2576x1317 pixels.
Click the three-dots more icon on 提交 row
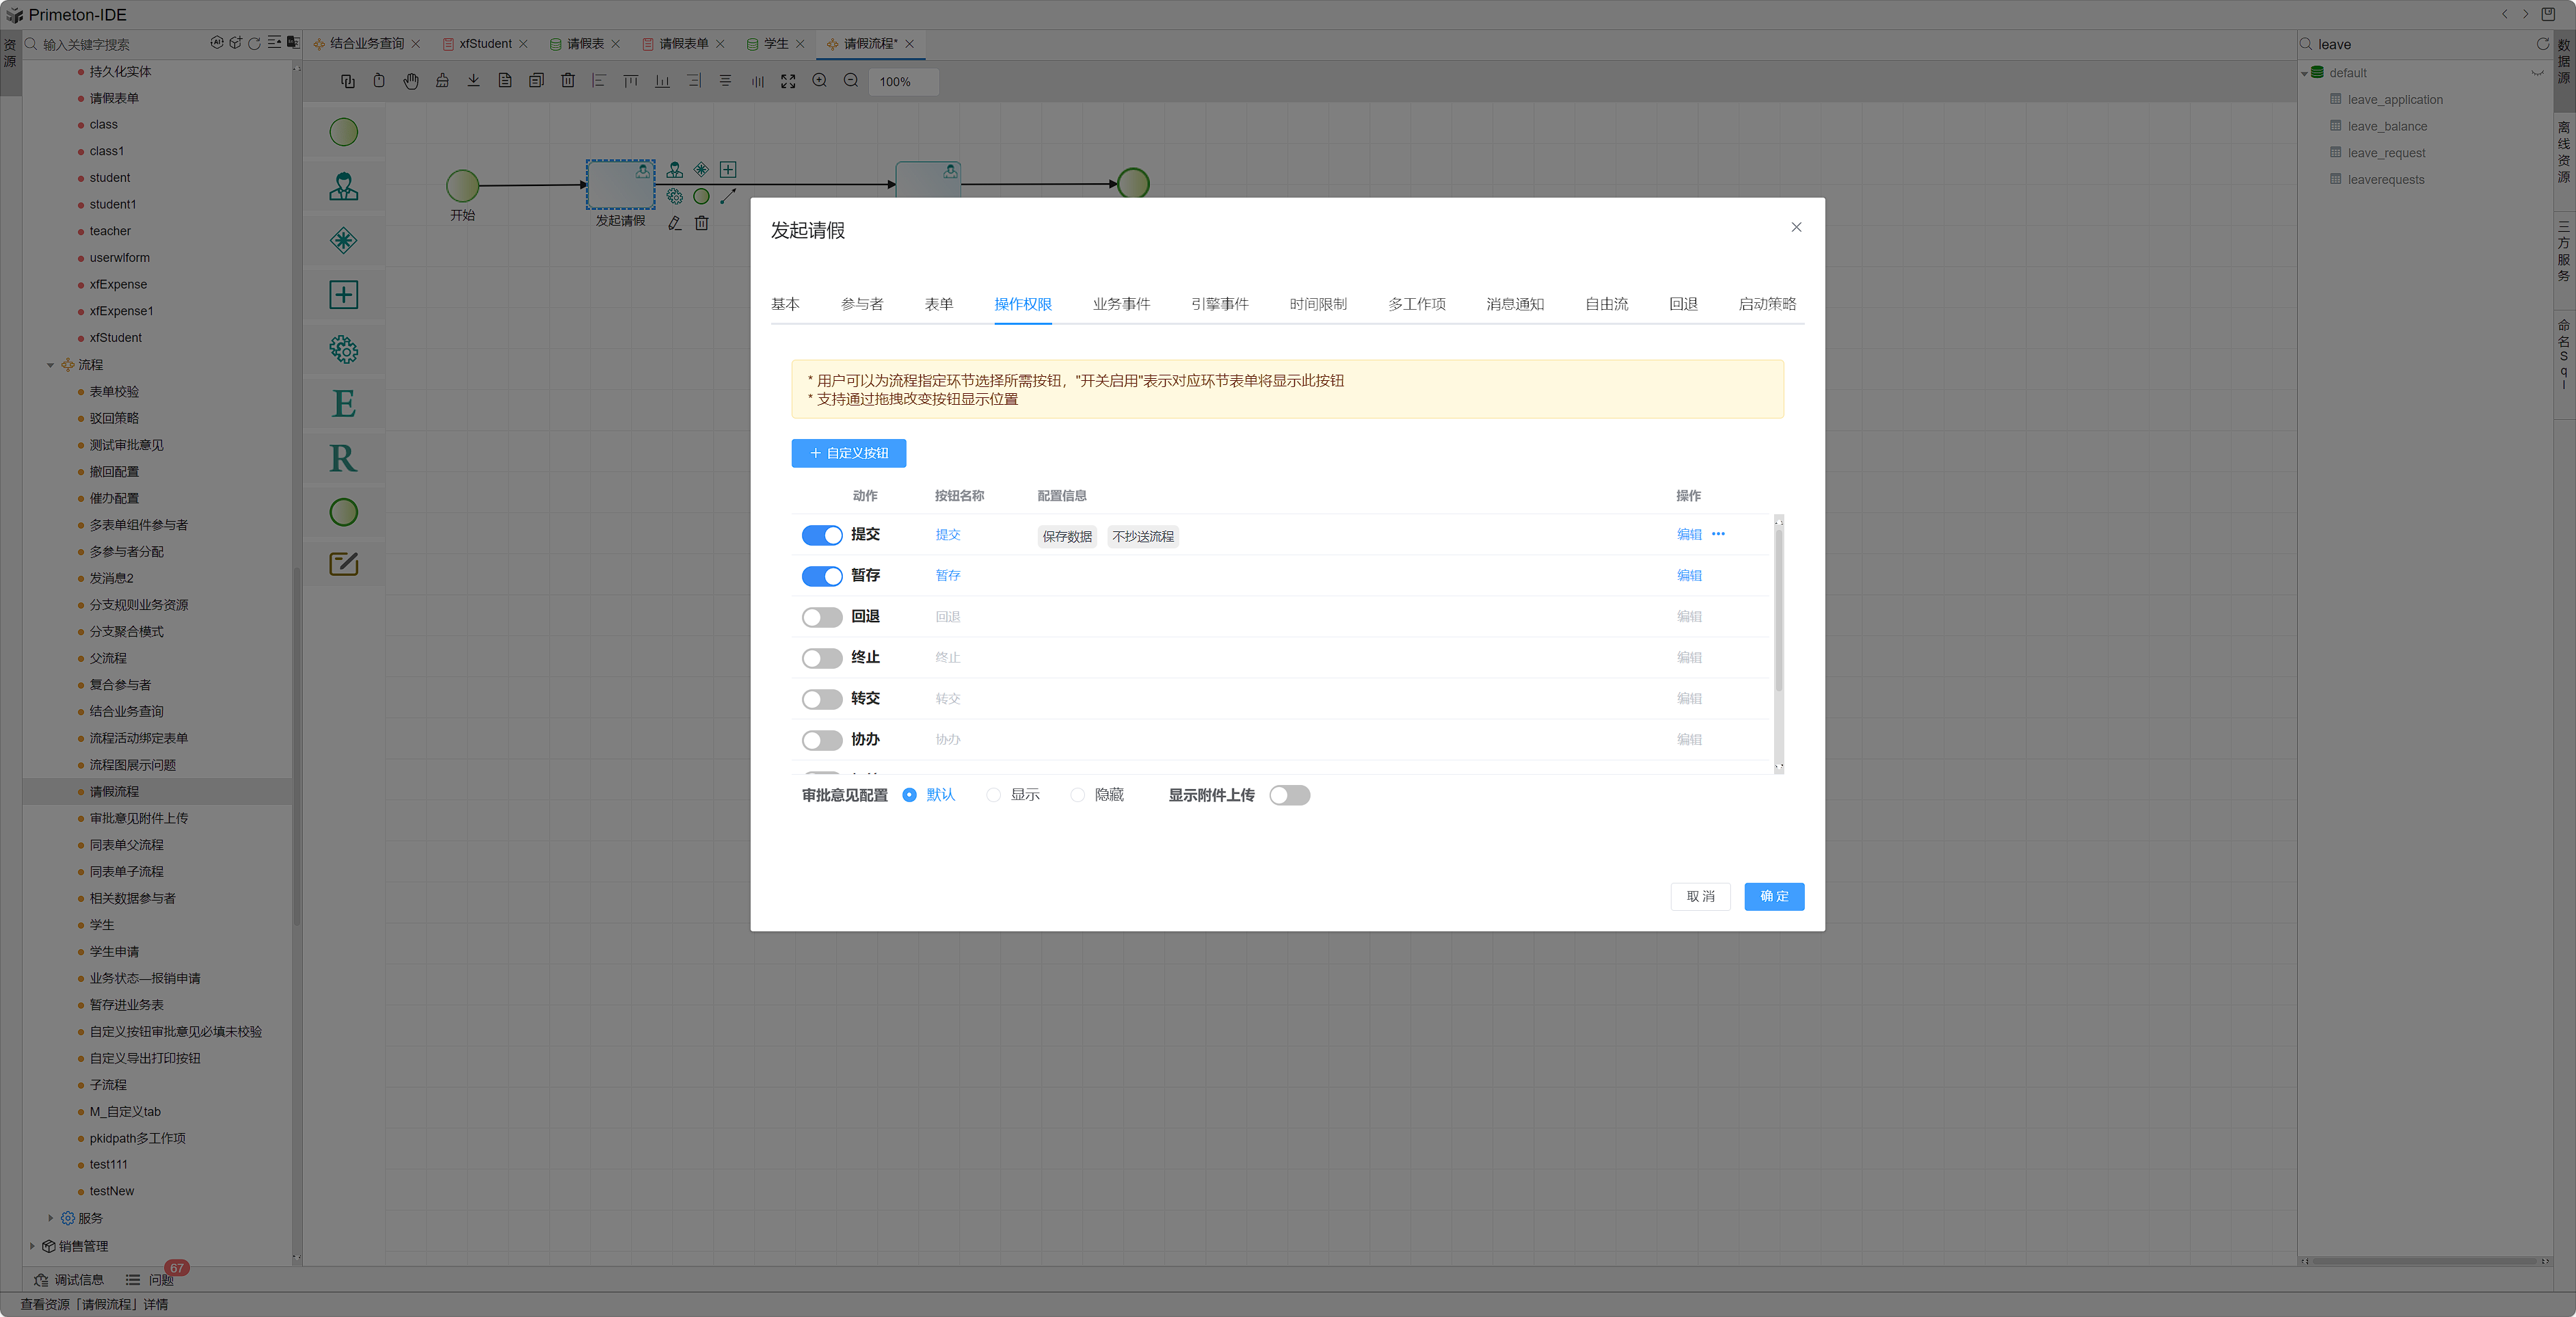point(1718,534)
